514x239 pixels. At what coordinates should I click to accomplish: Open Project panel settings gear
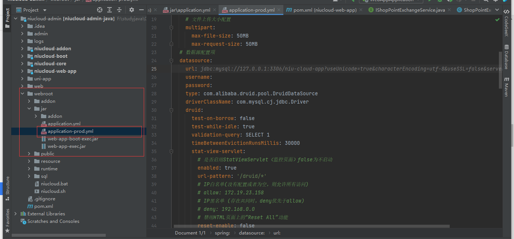coord(132,10)
